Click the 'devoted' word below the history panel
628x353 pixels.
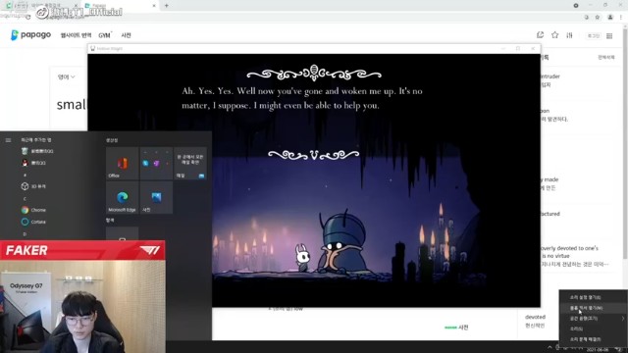(535, 317)
